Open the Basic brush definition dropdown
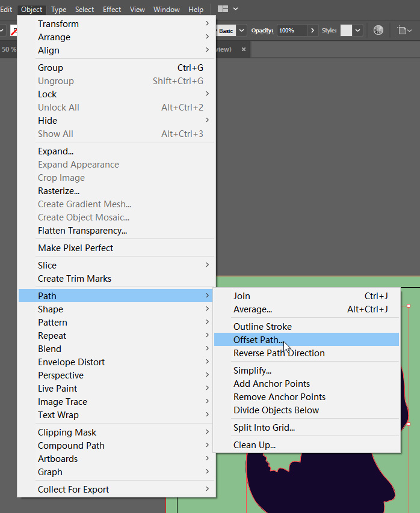The image size is (420, 513). point(241,30)
